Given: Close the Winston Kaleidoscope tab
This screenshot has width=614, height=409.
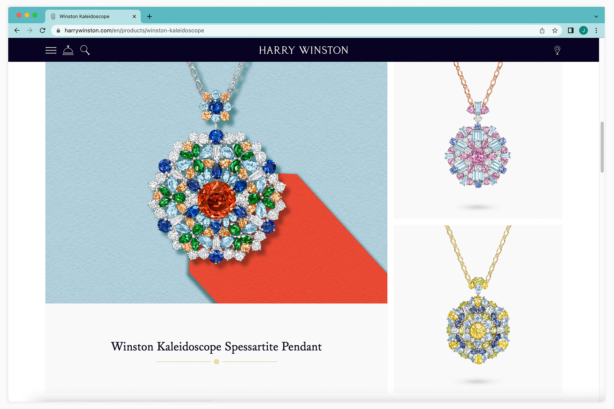Looking at the screenshot, I should click(134, 16).
